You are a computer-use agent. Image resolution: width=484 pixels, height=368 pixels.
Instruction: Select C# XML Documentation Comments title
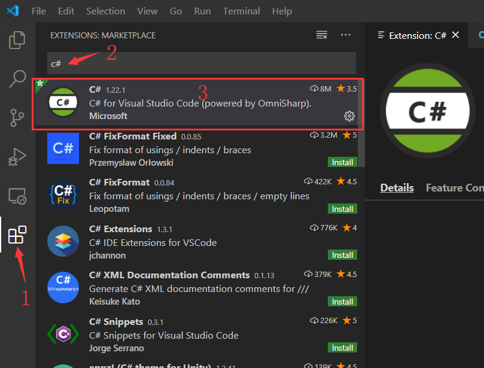click(169, 275)
